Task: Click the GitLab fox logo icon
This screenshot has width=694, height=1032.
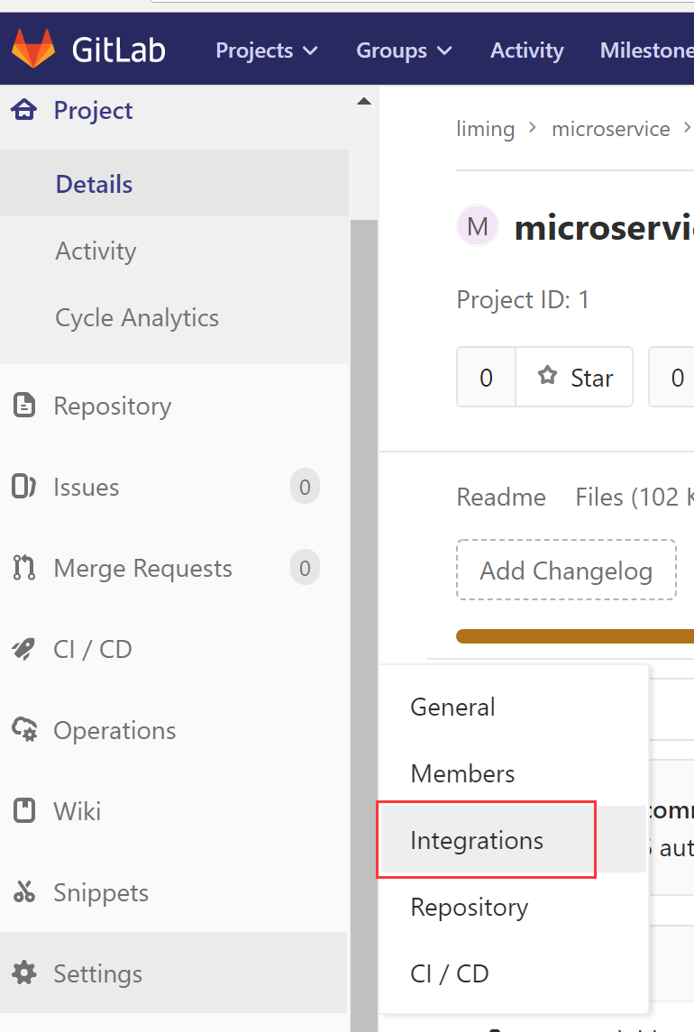Action: coord(33,50)
